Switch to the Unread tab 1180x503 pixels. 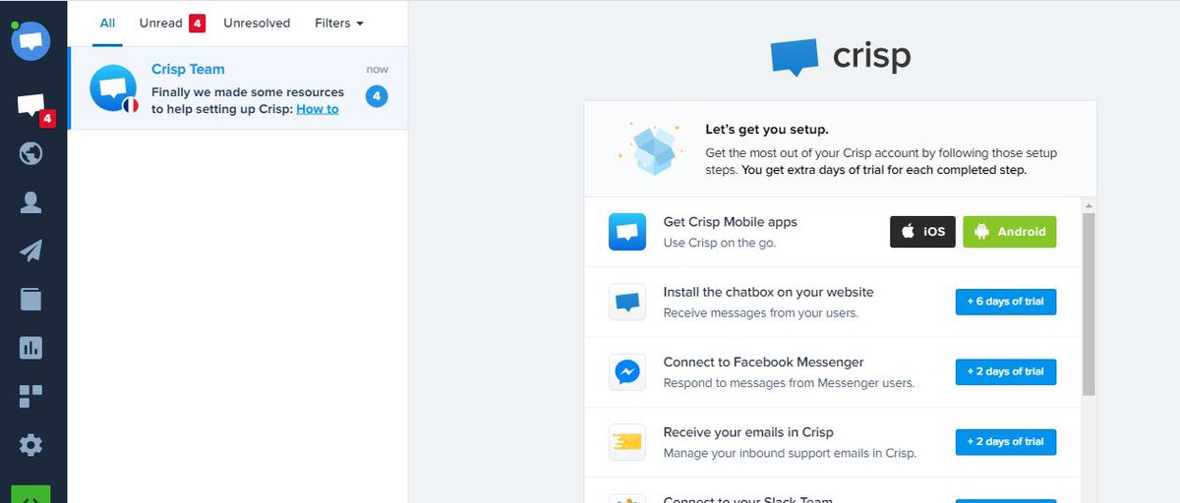pyautogui.click(x=171, y=23)
